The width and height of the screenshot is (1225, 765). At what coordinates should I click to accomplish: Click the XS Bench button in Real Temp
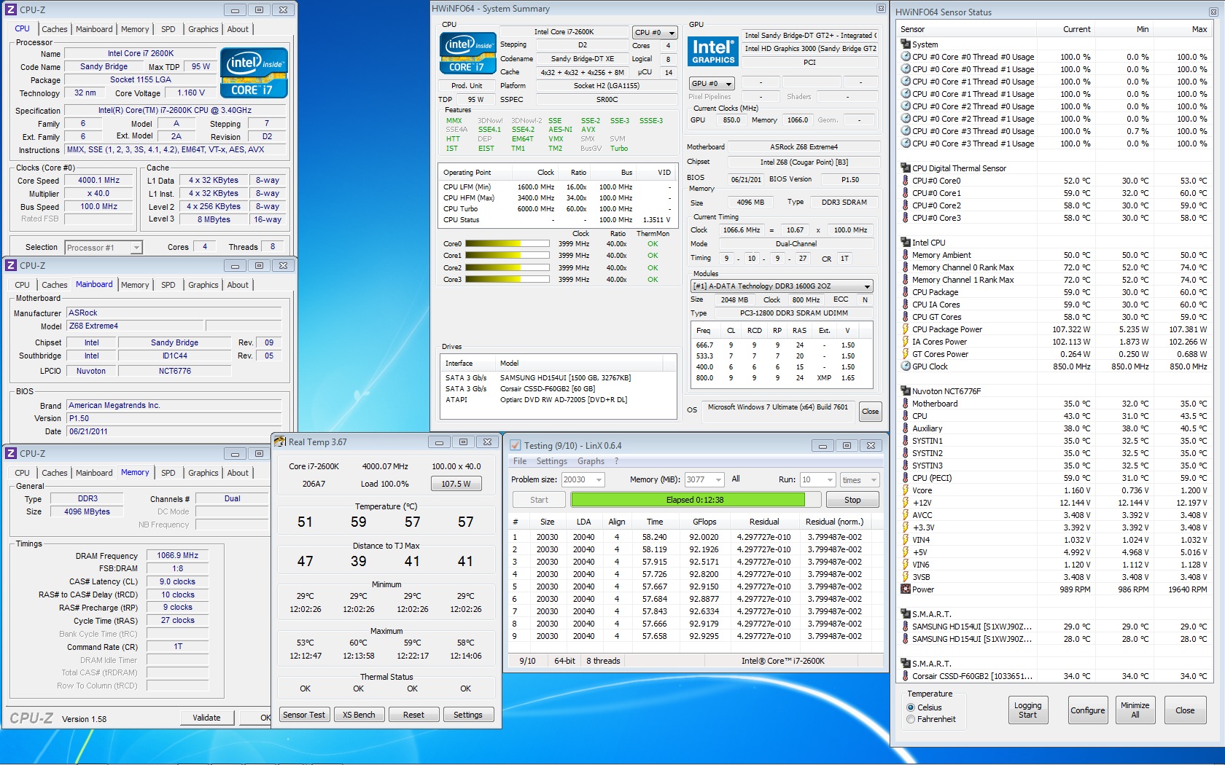point(359,715)
